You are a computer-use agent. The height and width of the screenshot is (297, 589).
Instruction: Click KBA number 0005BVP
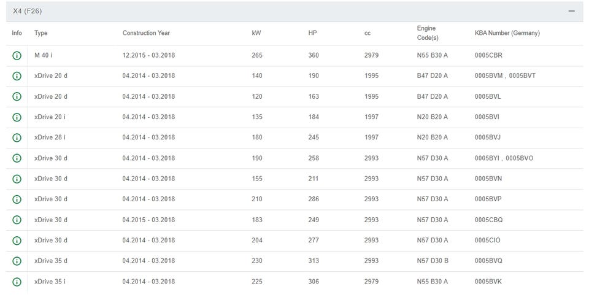click(488, 199)
